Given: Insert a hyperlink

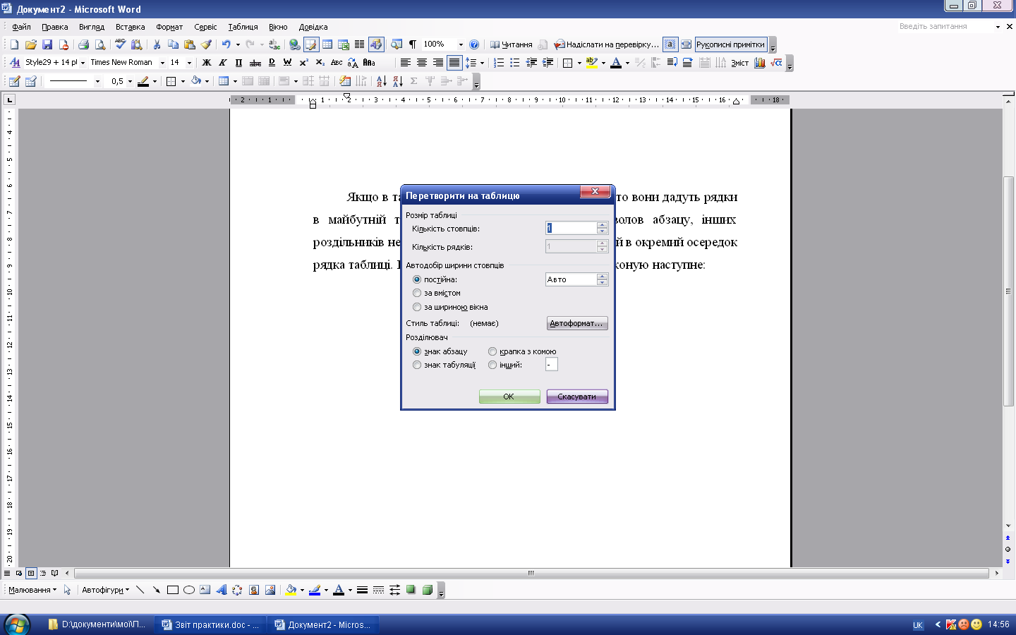Looking at the screenshot, I should point(294,44).
